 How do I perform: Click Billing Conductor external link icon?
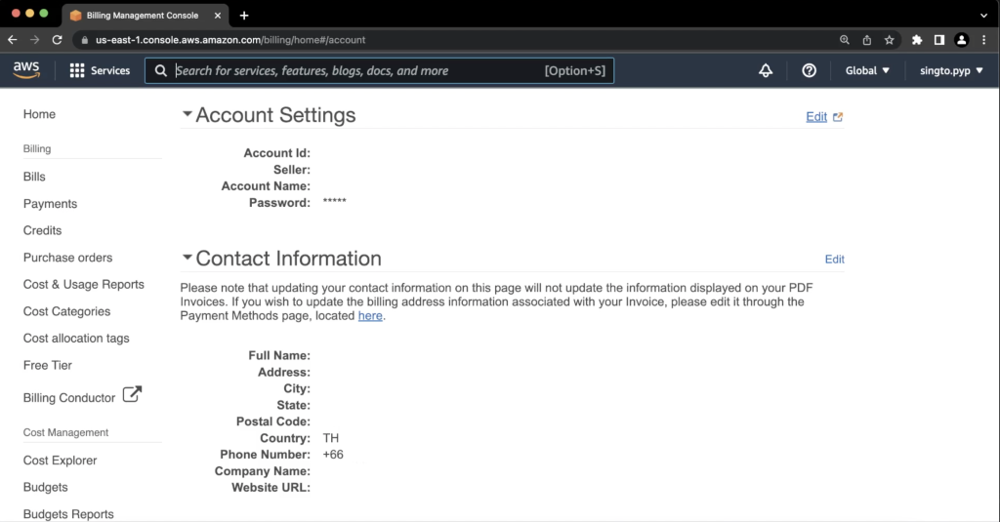pyautogui.click(x=132, y=394)
